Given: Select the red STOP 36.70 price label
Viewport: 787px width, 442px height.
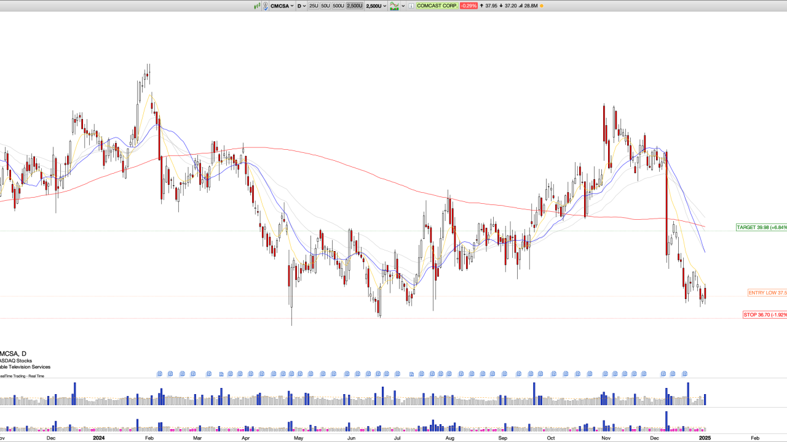Looking at the screenshot, I should pos(765,315).
